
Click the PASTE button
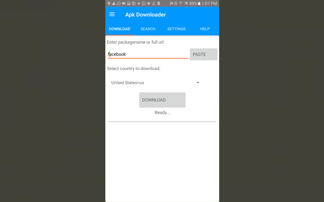204,55
